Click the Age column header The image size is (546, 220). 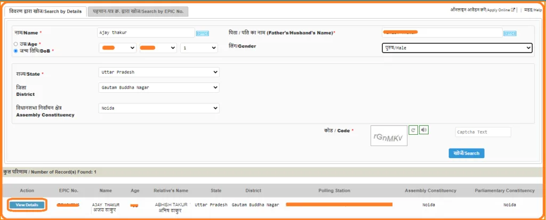(135, 190)
